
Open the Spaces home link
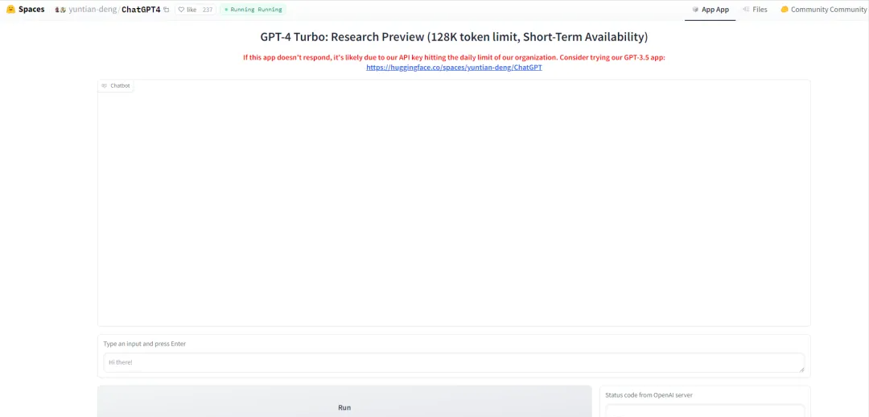click(31, 10)
